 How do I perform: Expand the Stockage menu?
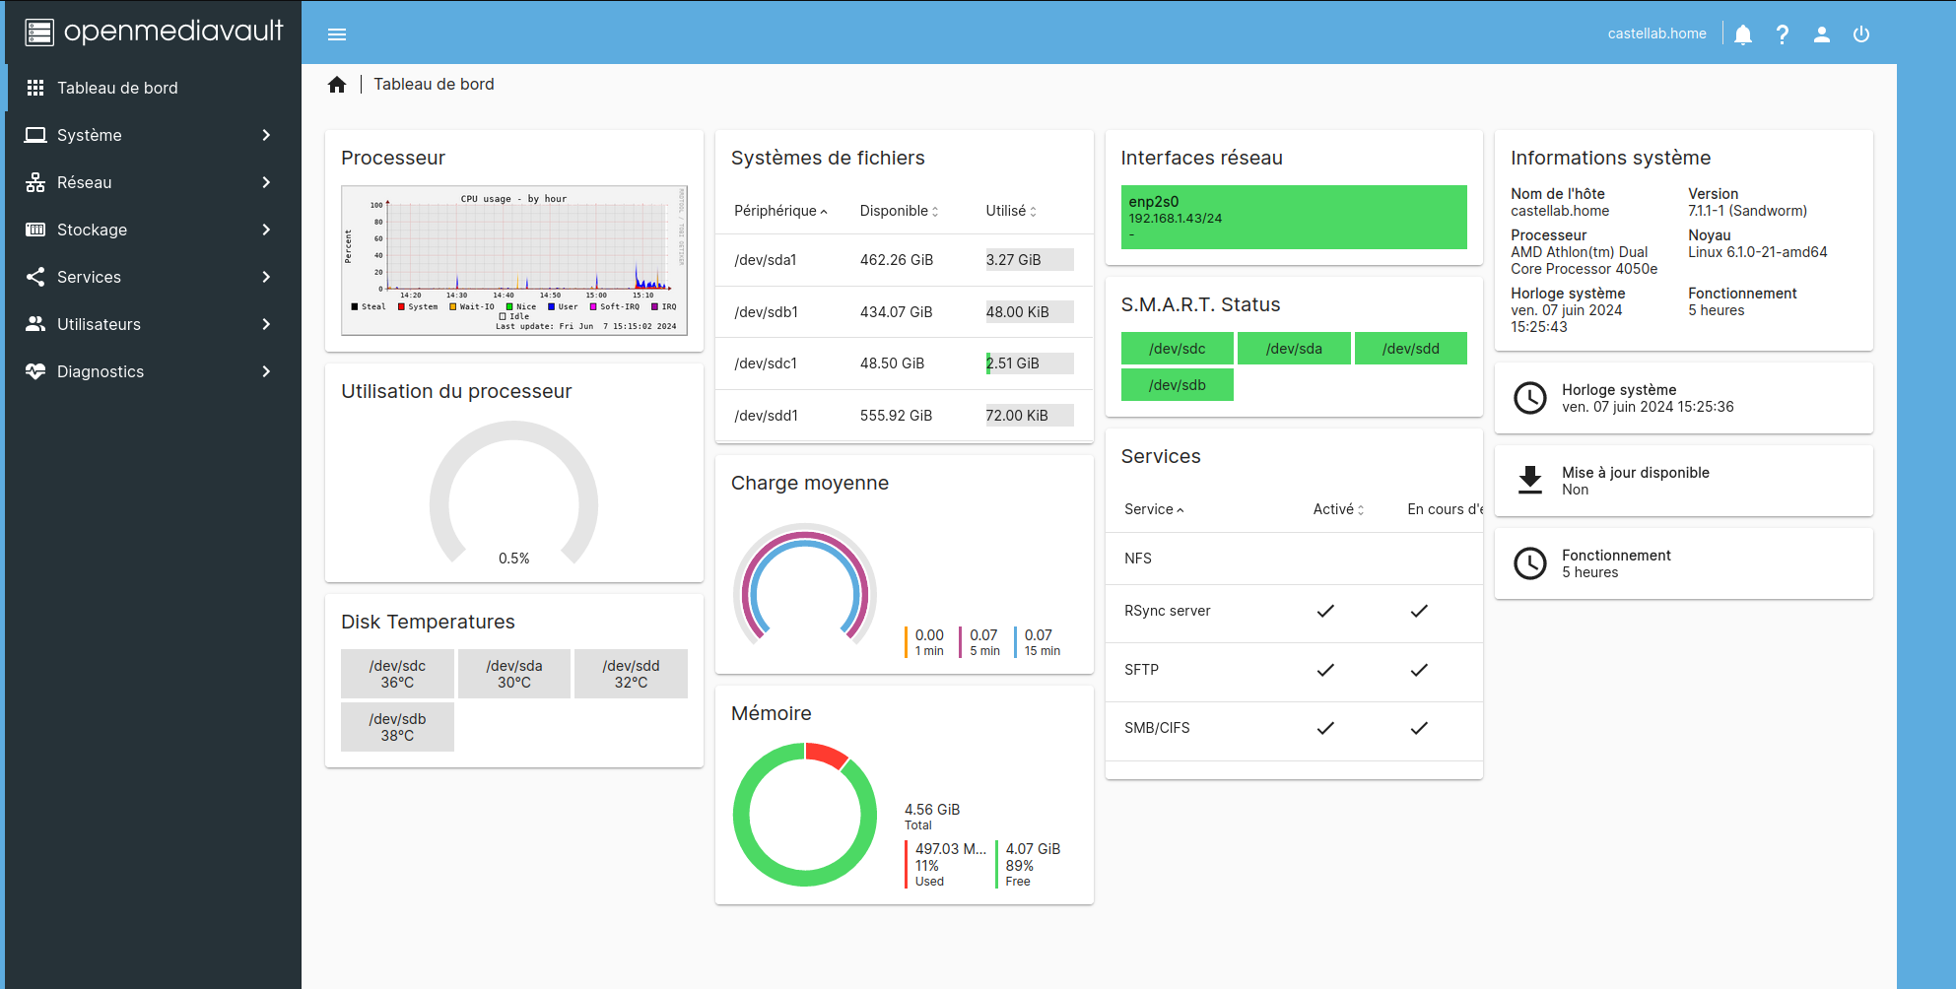[x=150, y=230]
